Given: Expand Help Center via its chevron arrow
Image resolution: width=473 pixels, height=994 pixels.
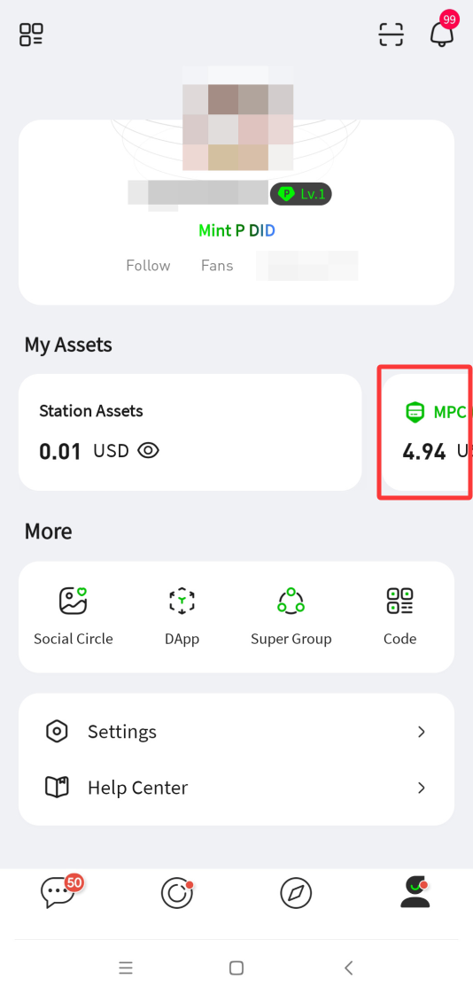Looking at the screenshot, I should click(421, 788).
